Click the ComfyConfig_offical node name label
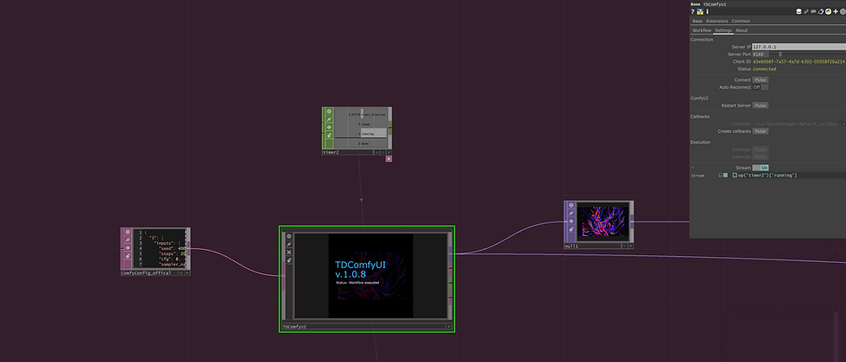Viewport: 846px width, 362px height. pos(147,273)
